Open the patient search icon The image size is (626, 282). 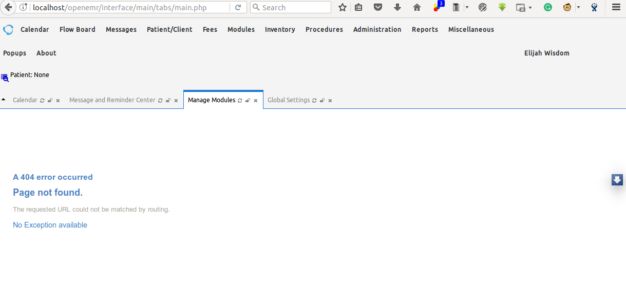tap(5, 78)
